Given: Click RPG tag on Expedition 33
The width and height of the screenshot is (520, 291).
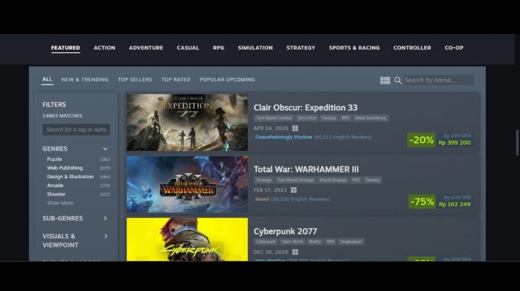Looking at the screenshot, I should (x=345, y=118).
